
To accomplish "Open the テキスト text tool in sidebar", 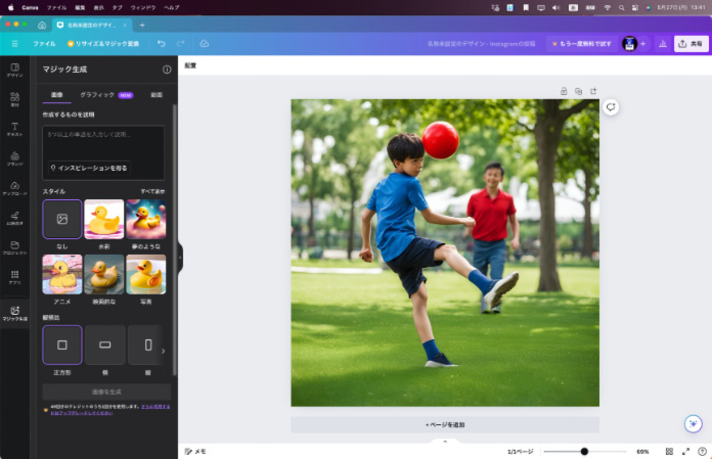I will tap(15, 129).
